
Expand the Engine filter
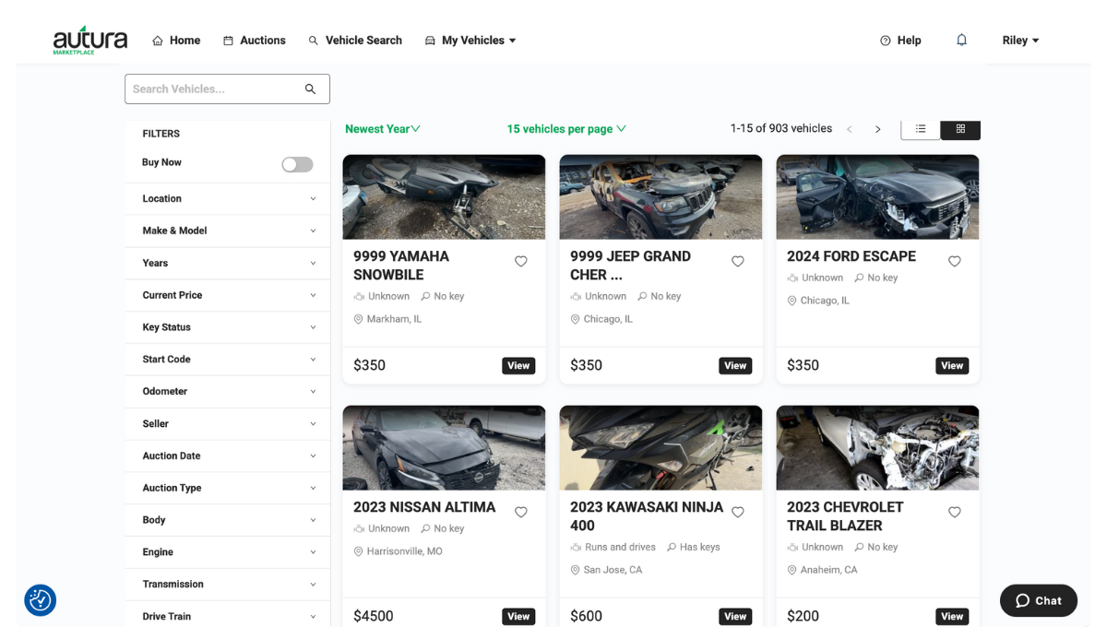click(228, 552)
